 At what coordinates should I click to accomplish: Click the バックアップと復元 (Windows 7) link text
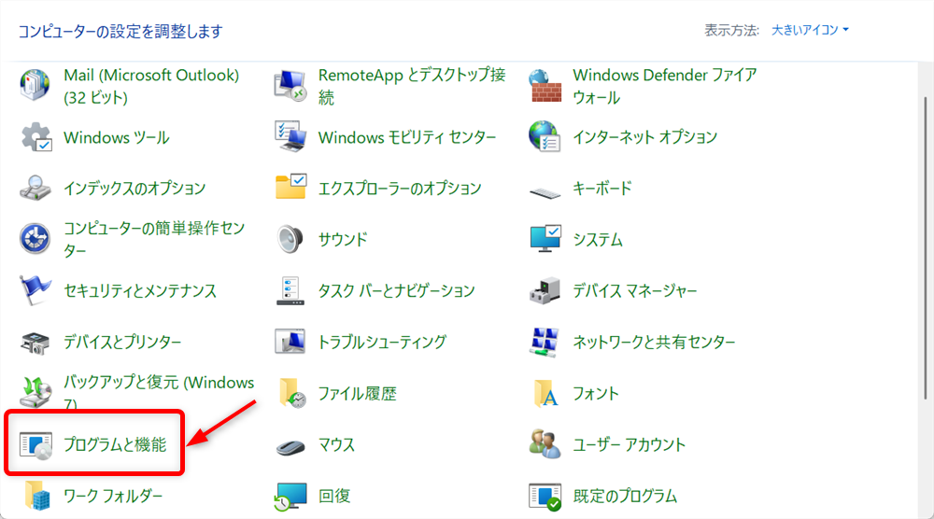159,393
